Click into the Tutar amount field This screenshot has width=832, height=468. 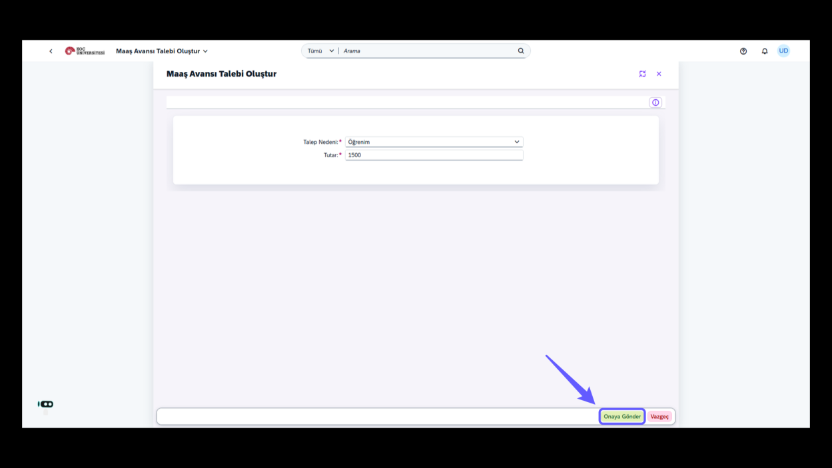[x=434, y=155]
